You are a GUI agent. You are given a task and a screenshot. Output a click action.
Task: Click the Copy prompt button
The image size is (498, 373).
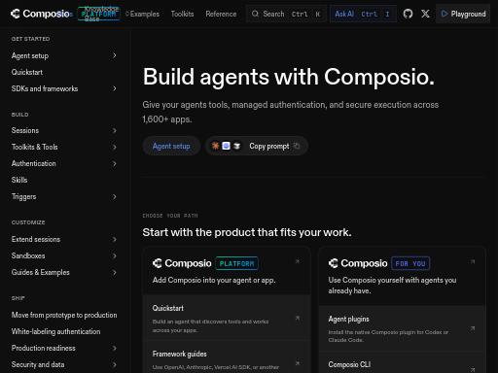pyautogui.click(x=256, y=146)
